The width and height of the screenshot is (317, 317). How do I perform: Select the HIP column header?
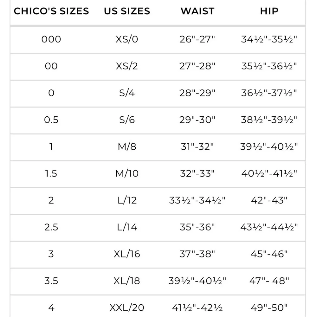pyautogui.click(x=269, y=11)
